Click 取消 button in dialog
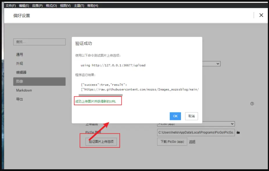The image size is (269, 171). click(191, 116)
